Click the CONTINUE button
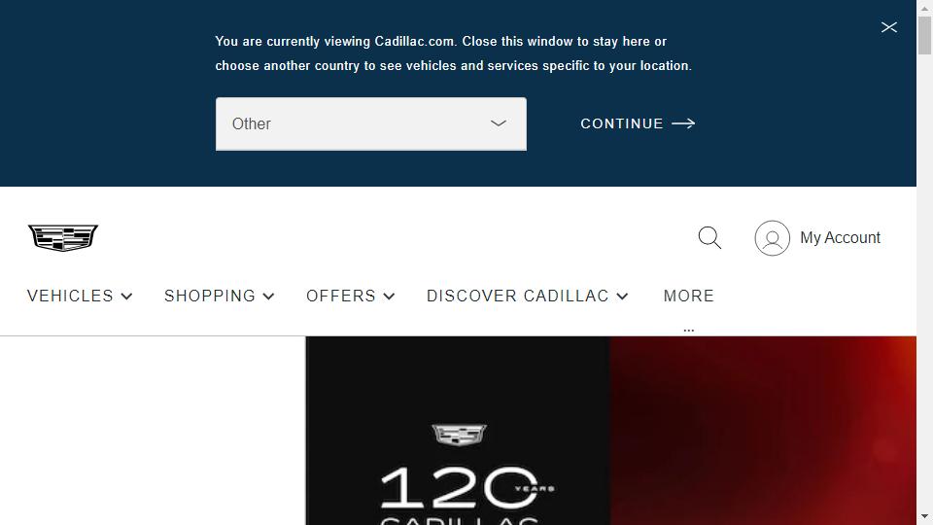Viewport: 933px width, 525px height. 638,123
